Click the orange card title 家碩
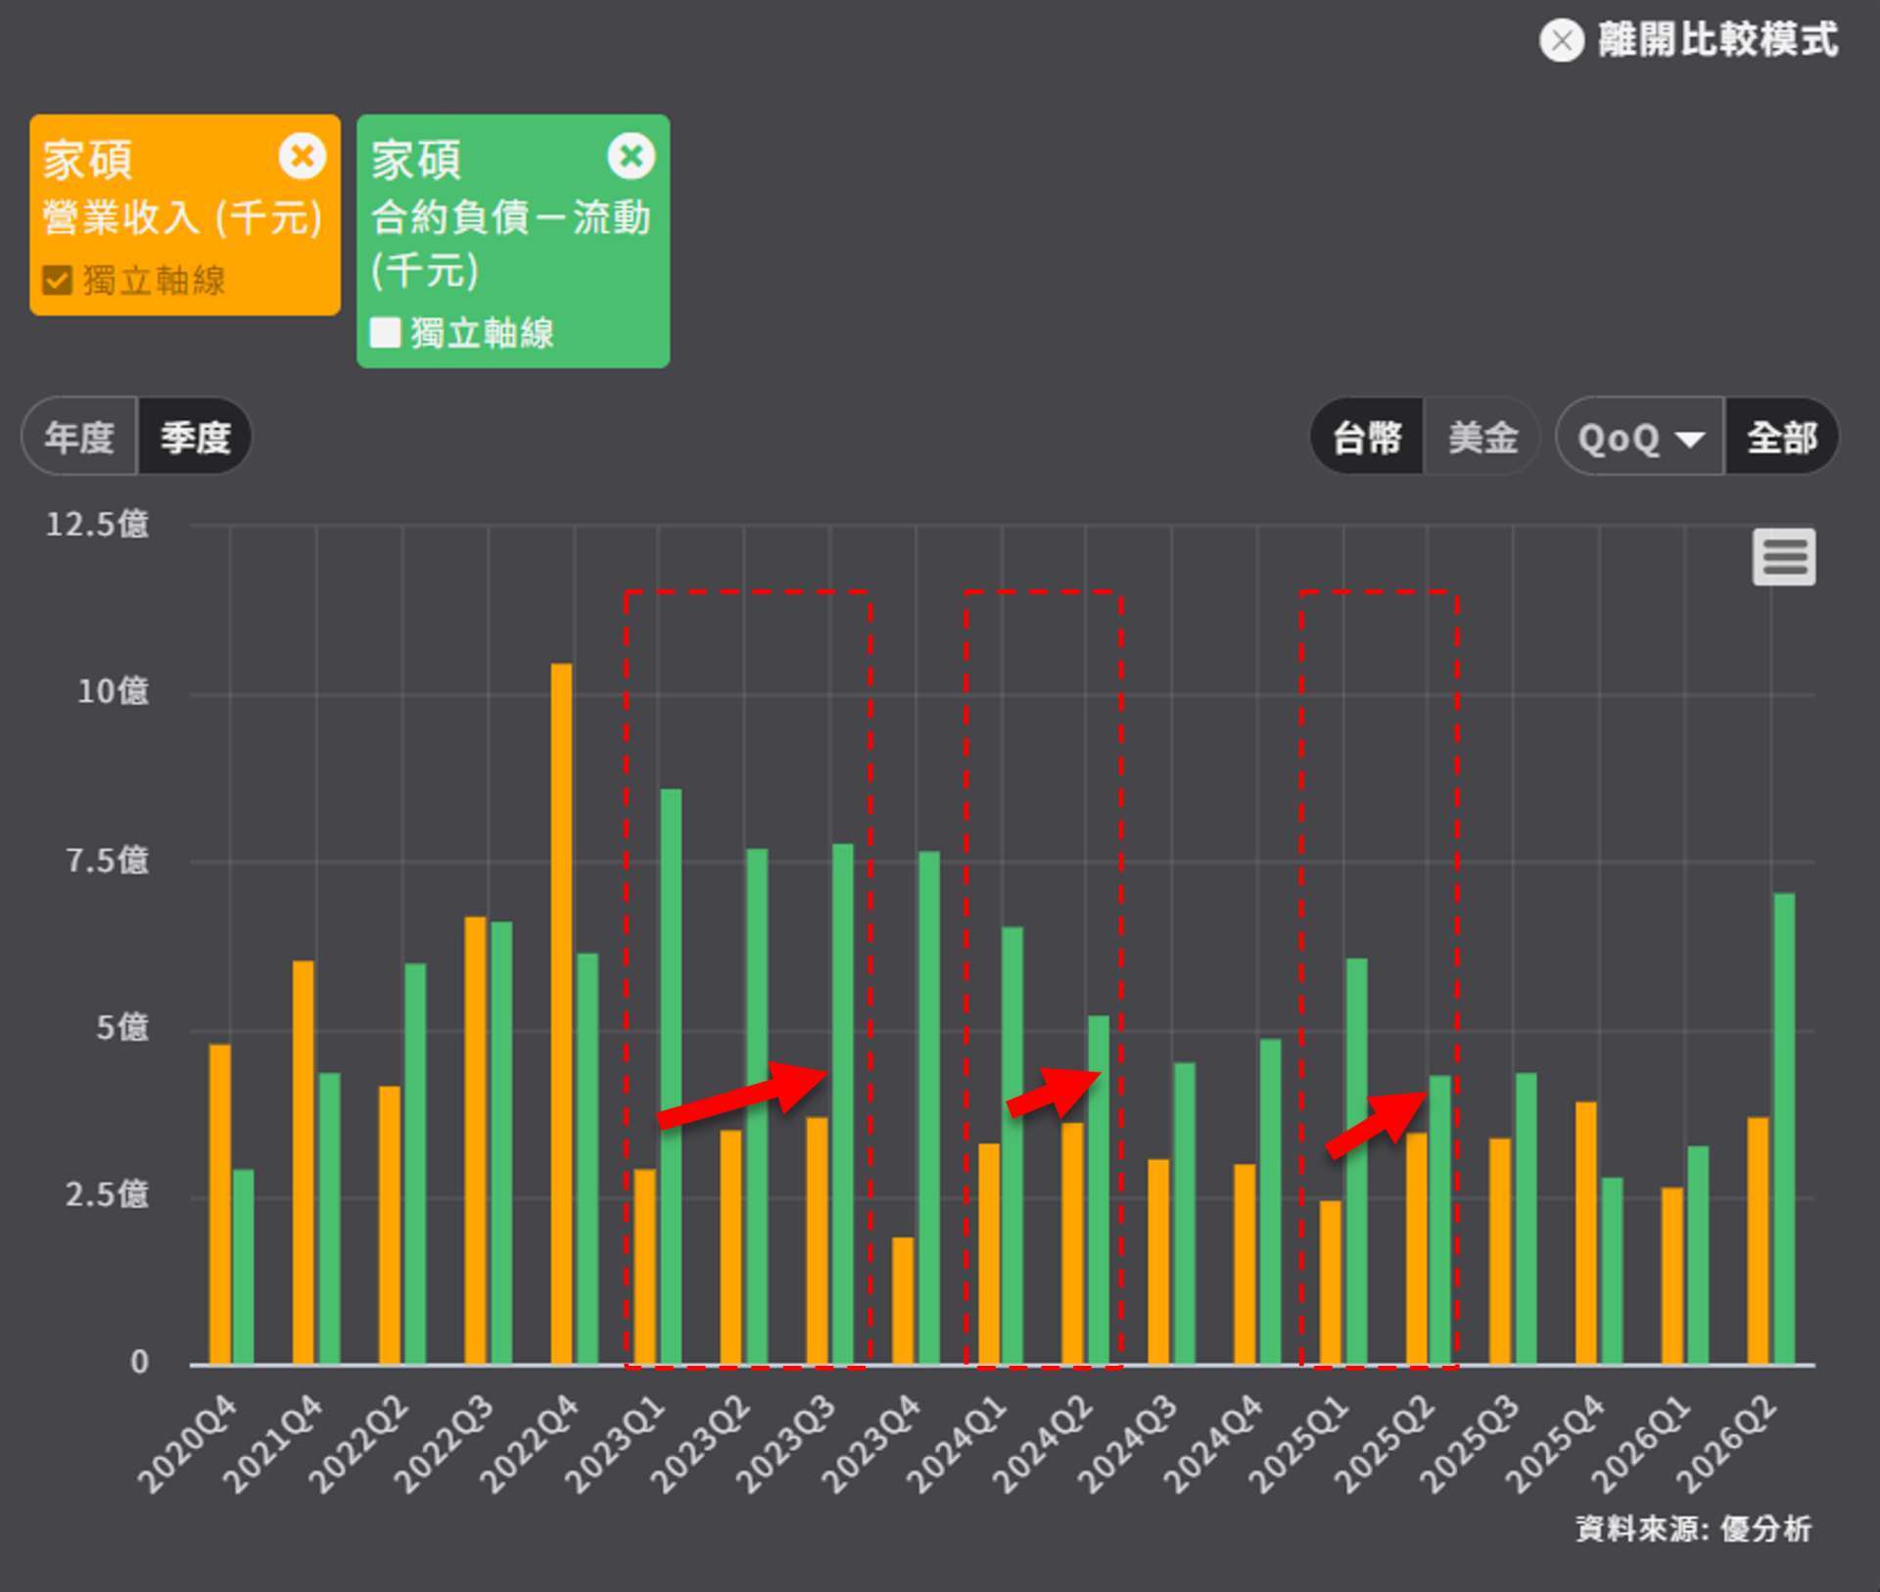 (88, 161)
